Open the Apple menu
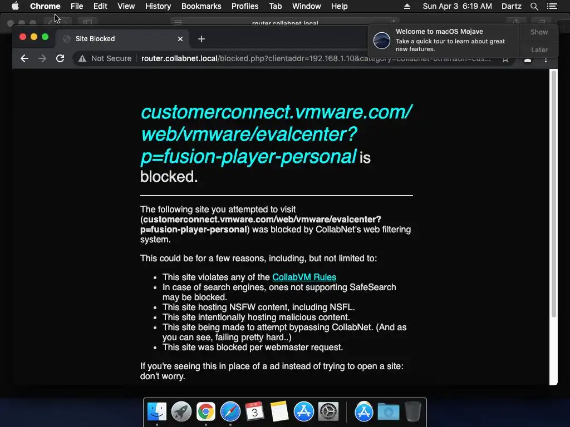 pos(15,6)
